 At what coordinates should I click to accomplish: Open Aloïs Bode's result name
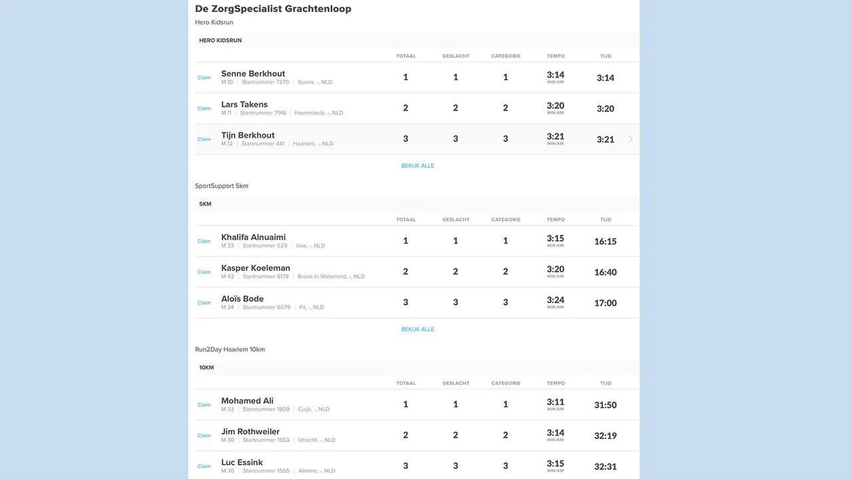coord(242,299)
